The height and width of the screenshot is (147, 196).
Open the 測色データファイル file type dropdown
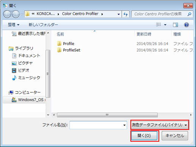(160, 125)
